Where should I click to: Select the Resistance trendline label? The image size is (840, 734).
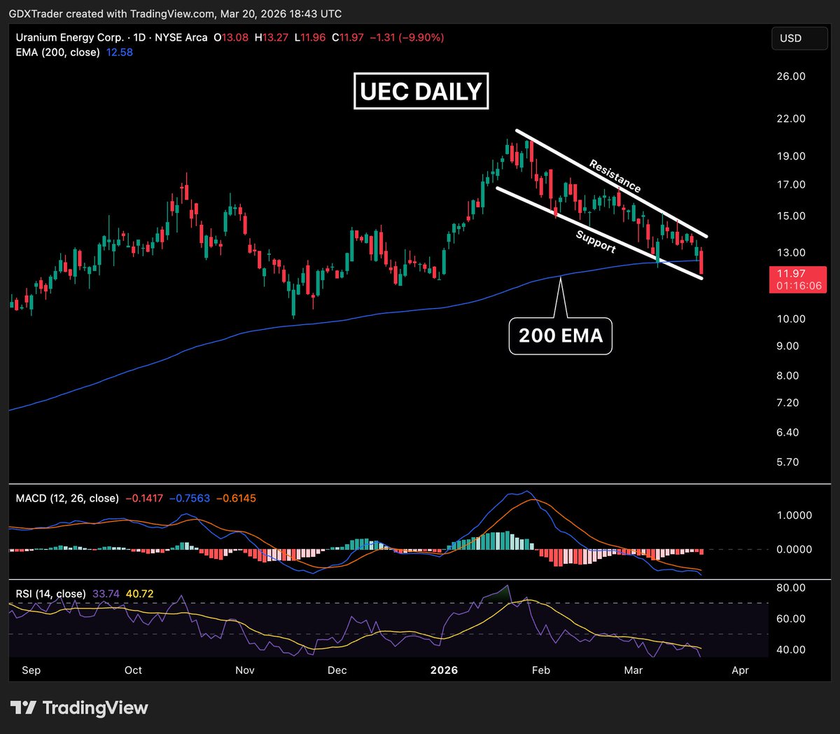pyautogui.click(x=614, y=176)
